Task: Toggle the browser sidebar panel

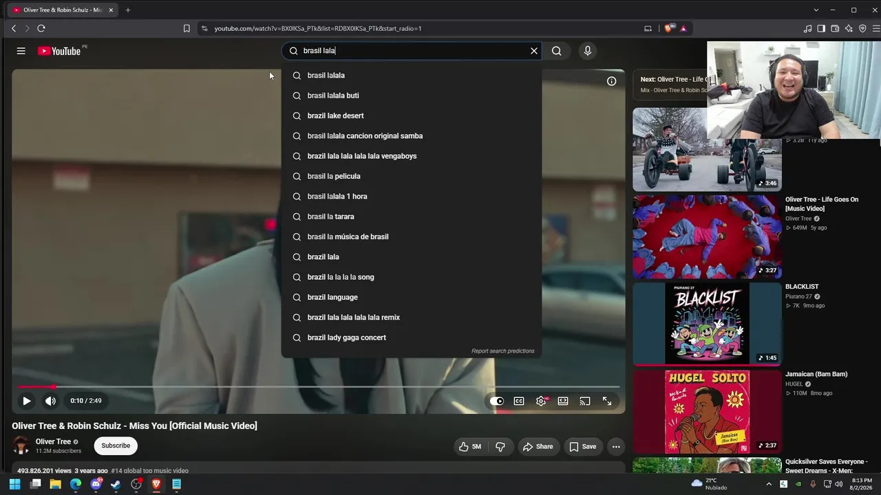Action: (821, 28)
